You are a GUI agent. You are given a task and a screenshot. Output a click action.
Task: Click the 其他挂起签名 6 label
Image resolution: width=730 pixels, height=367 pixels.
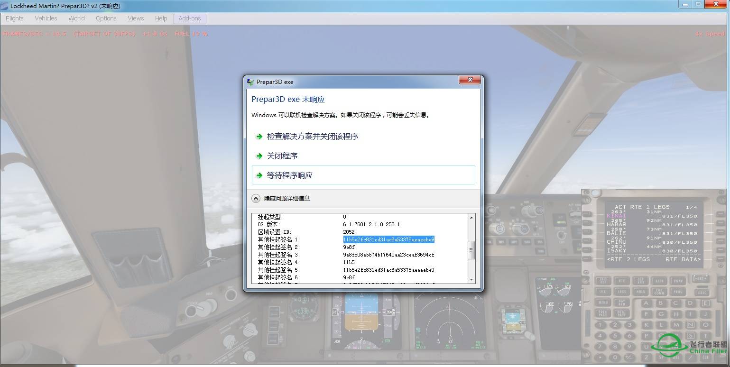point(279,277)
